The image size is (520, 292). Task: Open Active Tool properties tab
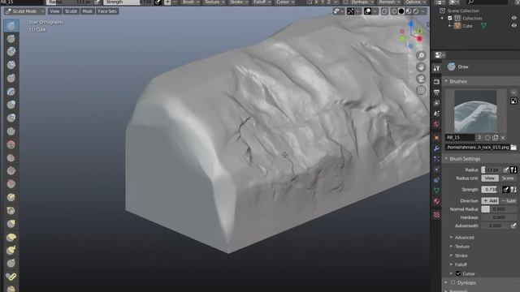[x=436, y=68]
